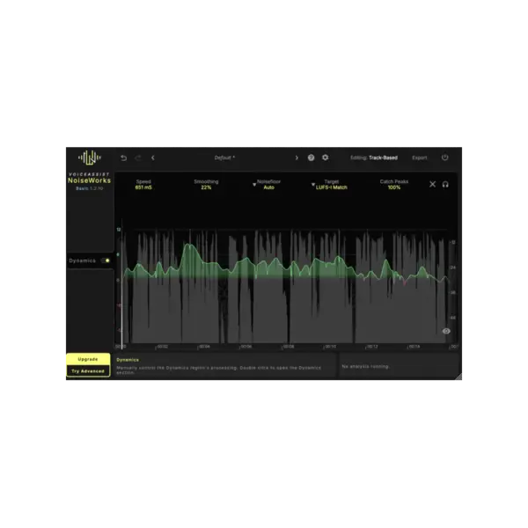The width and height of the screenshot is (528, 528).
Task: Click the headphones listen icon
Action: (445, 184)
